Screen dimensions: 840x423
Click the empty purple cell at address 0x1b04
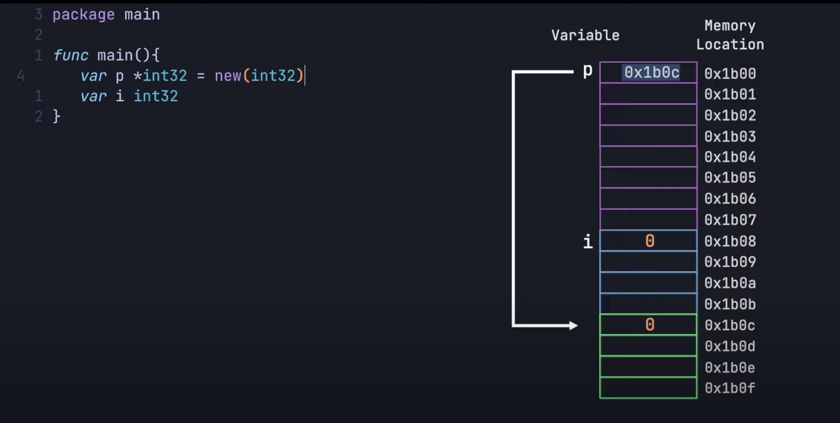tap(648, 157)
